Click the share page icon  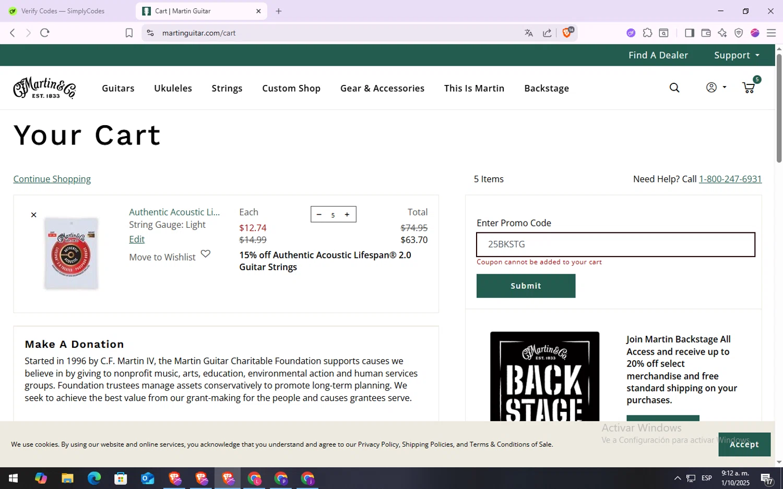[x=547, y=33]
